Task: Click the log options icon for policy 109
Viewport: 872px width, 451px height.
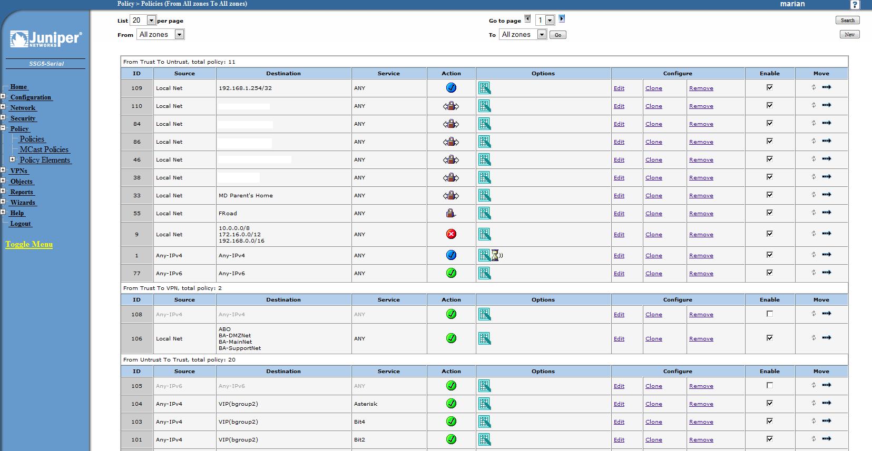Action: point(485,88)
